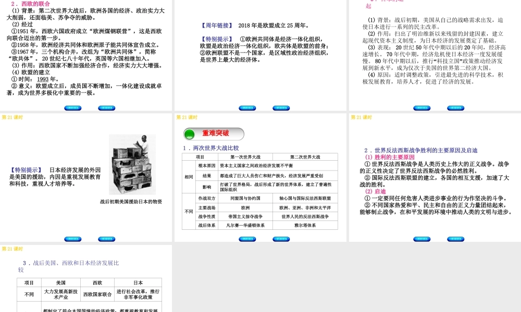The height and width of the screenshot is (312, 521).
Task: Click the 相同 cell in the world wars table
Action: pos(189,177)
